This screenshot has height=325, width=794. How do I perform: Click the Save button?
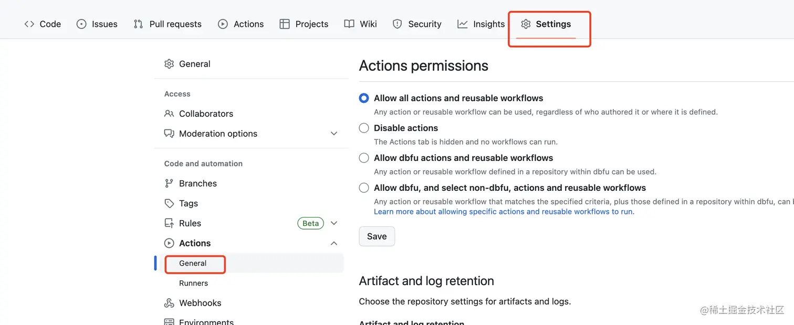pyautogui.click(x=377, y=236)
